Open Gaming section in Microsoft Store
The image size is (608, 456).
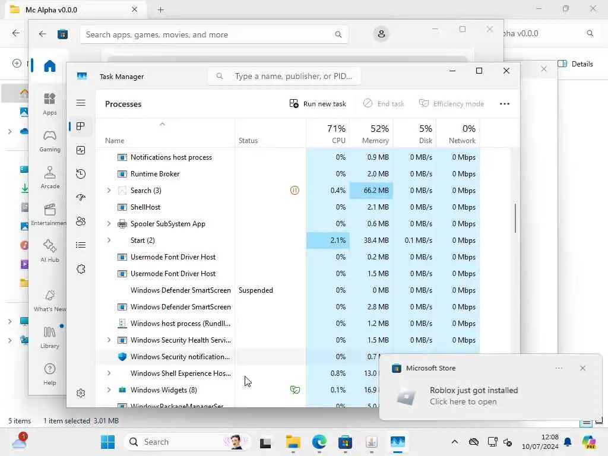point(50,141)
